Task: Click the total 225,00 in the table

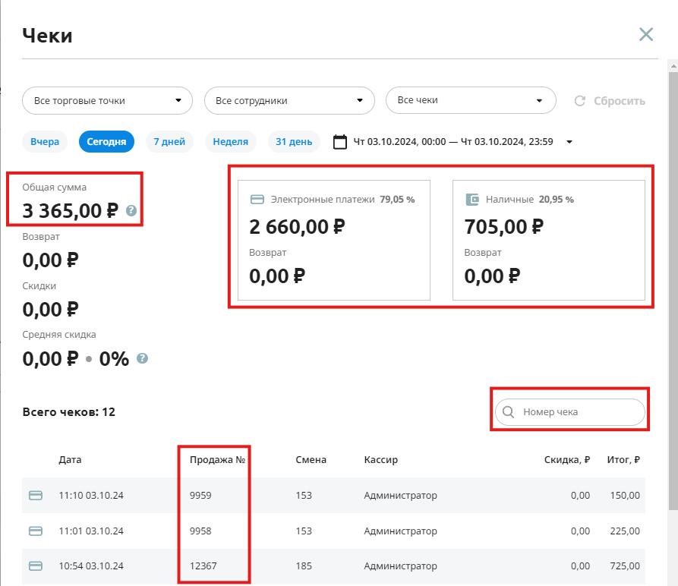Action: [625, 531]
